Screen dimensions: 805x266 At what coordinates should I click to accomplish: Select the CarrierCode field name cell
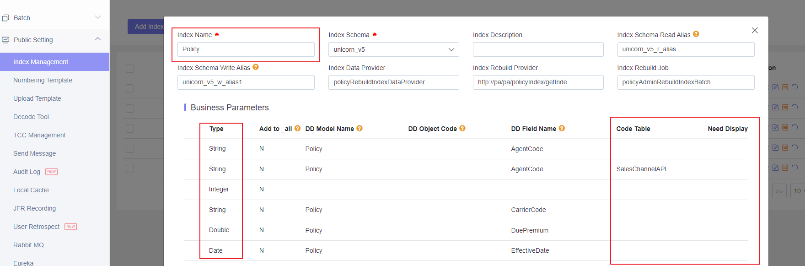528,210
